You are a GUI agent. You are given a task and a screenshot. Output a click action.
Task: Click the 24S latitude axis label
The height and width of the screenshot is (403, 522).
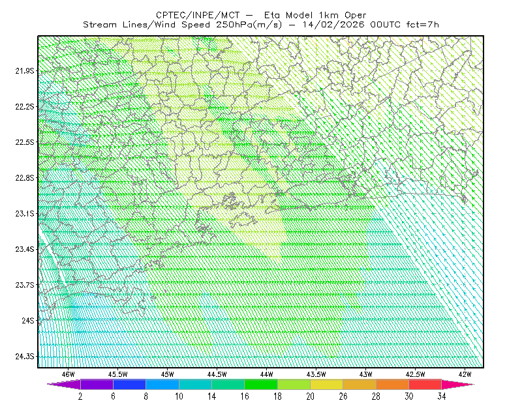[x=28, y=320]
